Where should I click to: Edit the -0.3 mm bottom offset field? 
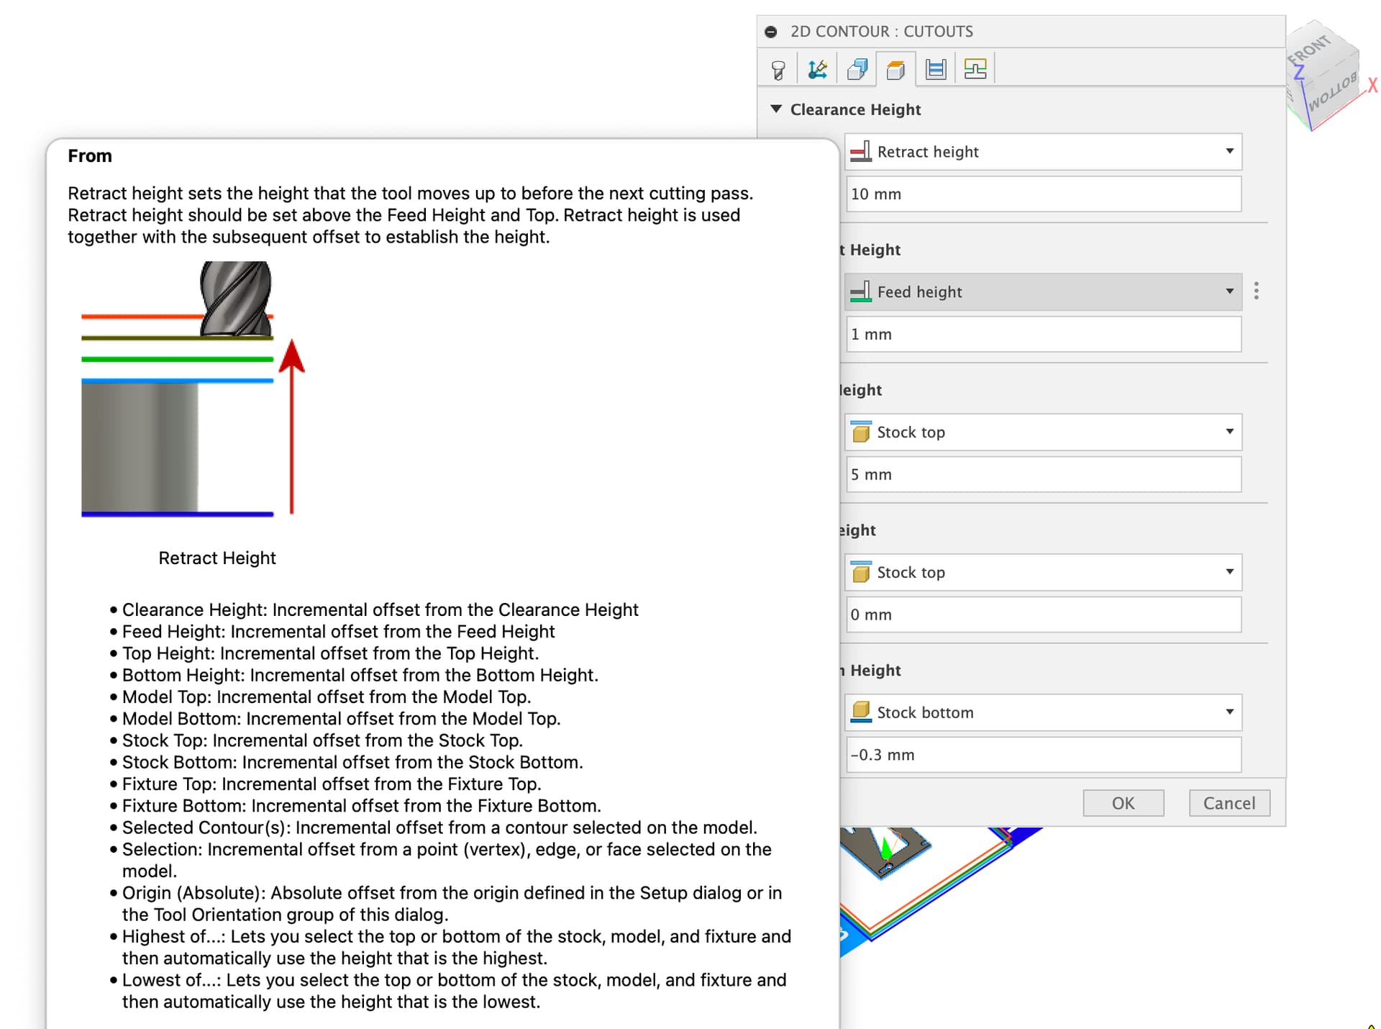(1043, 756)
